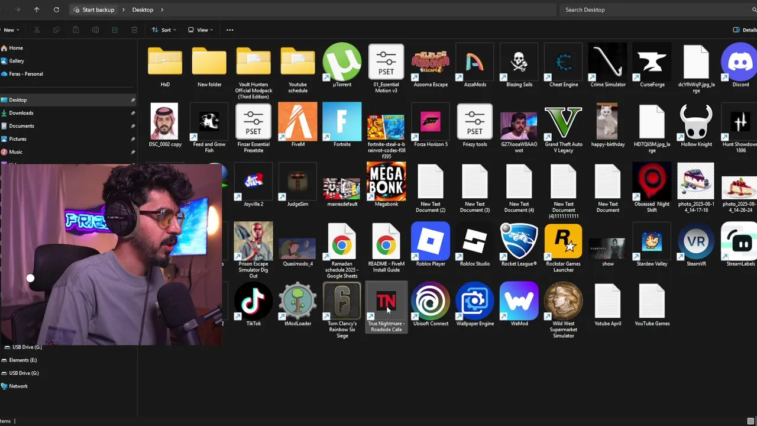Delete selected item via toolbar trash icon

click(x=134, y=30)
